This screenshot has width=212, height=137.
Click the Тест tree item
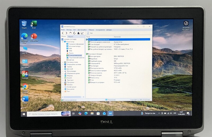tap(67, 92)
